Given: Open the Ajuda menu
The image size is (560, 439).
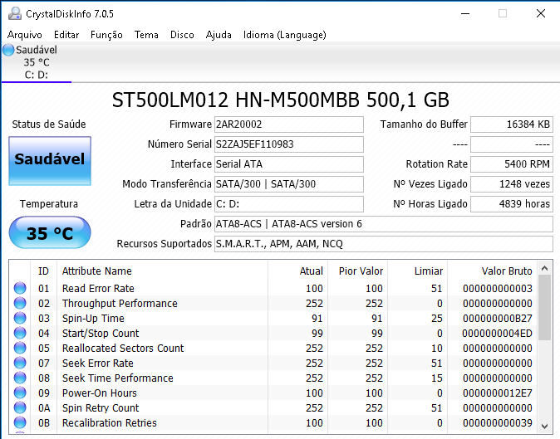Looking at the screenshot, I should click(219, 35).
